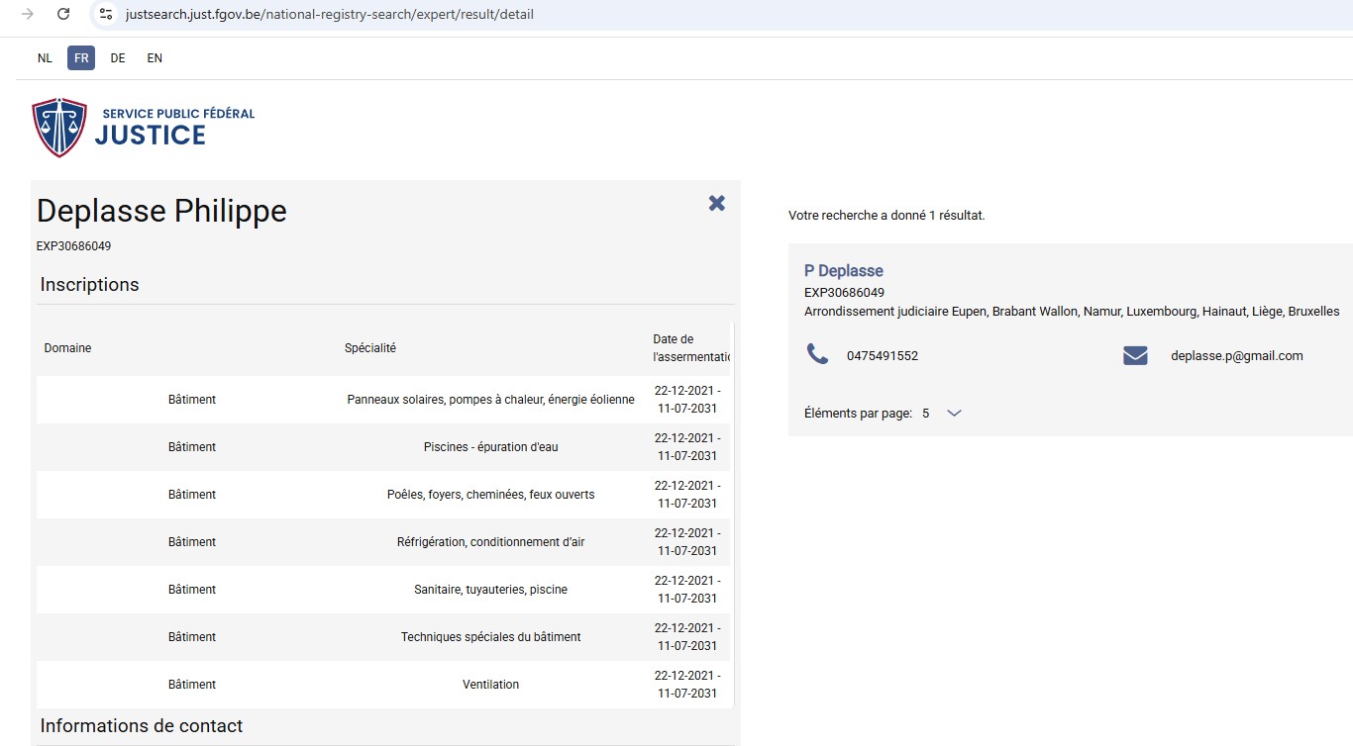Image resolution: width=1353 pixels, height=746 pixels.
Task: Open the P Deplasse result link
Action: click(843, 271)
